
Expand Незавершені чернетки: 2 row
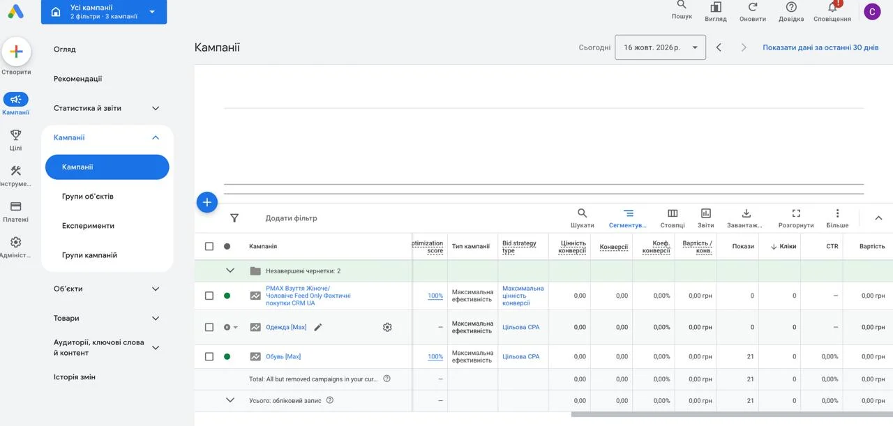230,271
